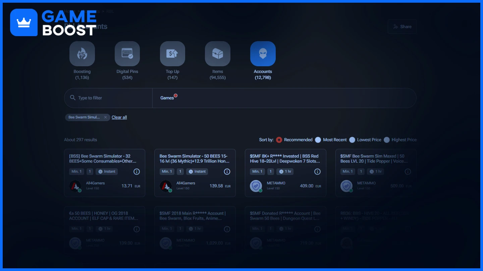Sort results by Most Recent

click(x=318, y=140)
